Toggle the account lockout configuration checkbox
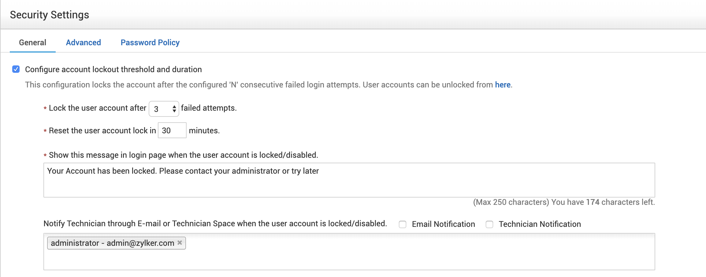This screenshot has height=277, width=706. tap(16, 69)
